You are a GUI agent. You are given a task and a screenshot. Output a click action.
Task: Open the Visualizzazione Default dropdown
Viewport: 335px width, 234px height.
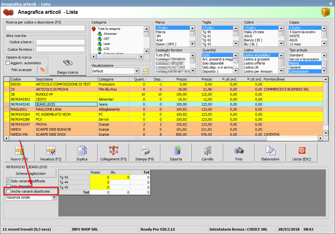pos(136,71)
